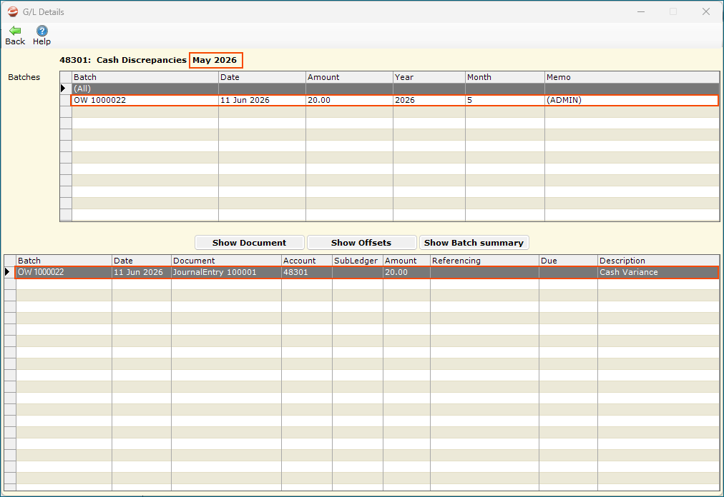Click the row selector arrow of detail row
This screenshot has height=497, width=724.
tap(7, 272)
